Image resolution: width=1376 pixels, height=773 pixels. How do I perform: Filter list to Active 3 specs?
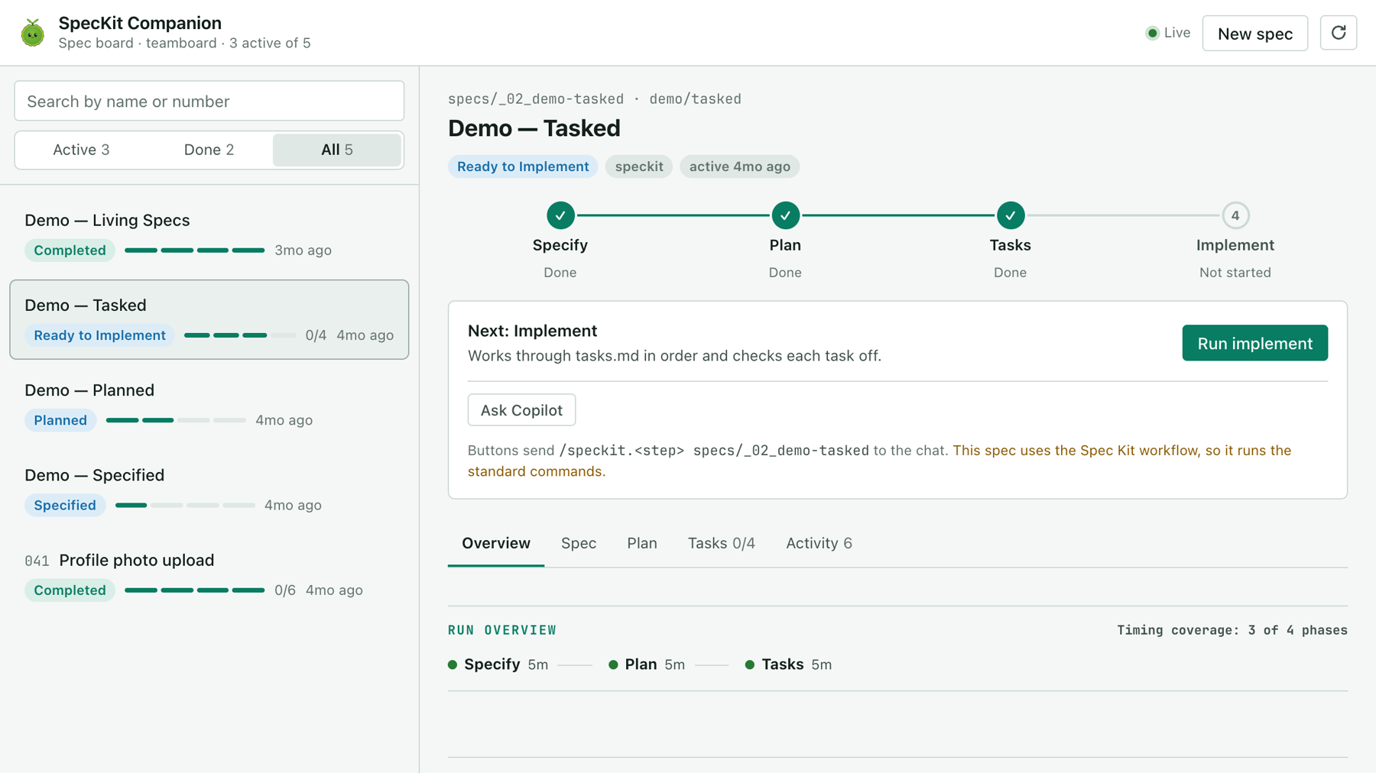pos(81,150)
